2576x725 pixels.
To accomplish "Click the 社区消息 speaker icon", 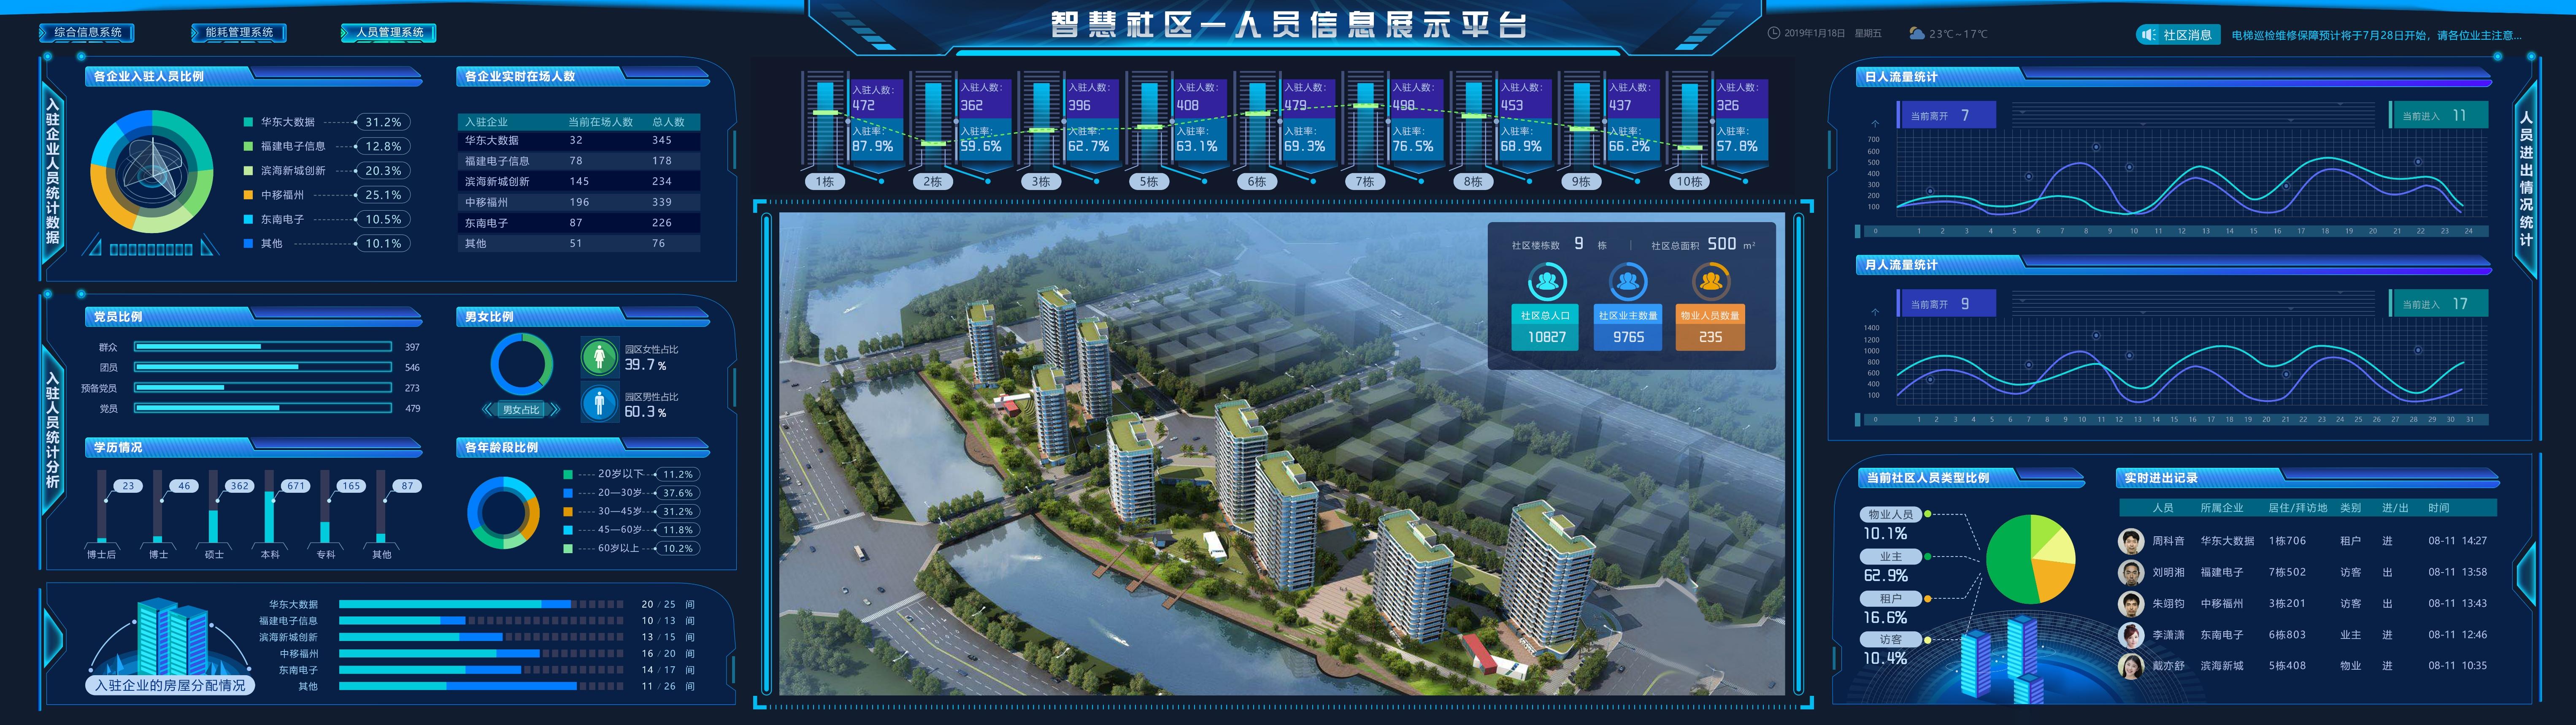I will (x=2149, y=35).
